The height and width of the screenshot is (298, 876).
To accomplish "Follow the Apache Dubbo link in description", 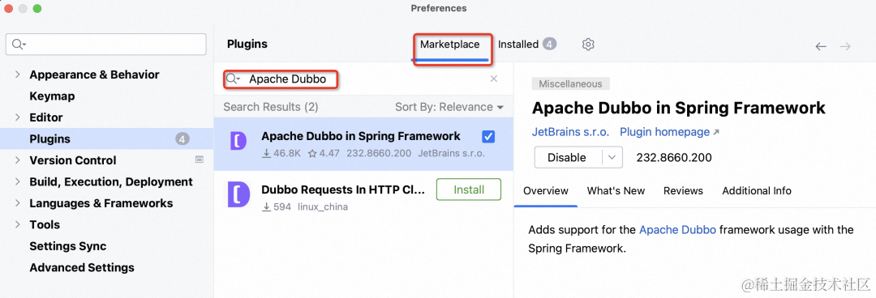I will (677, 229).
